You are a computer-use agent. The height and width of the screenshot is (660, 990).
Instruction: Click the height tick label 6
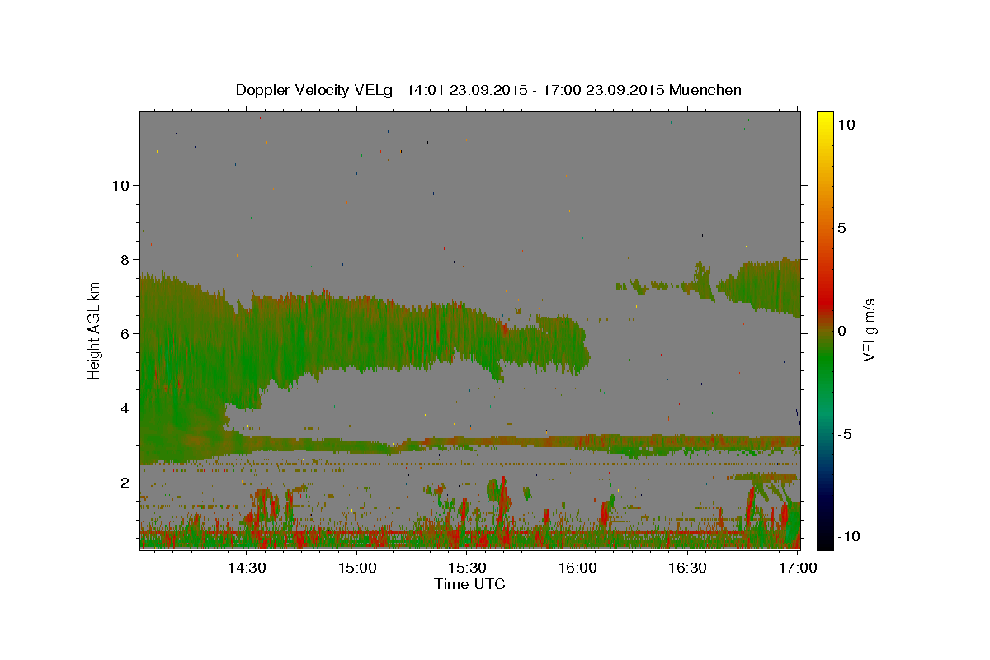click(x=125, y=334)
